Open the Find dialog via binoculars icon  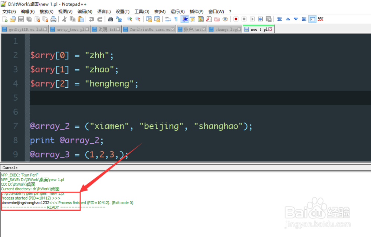(x=111, y=19)
